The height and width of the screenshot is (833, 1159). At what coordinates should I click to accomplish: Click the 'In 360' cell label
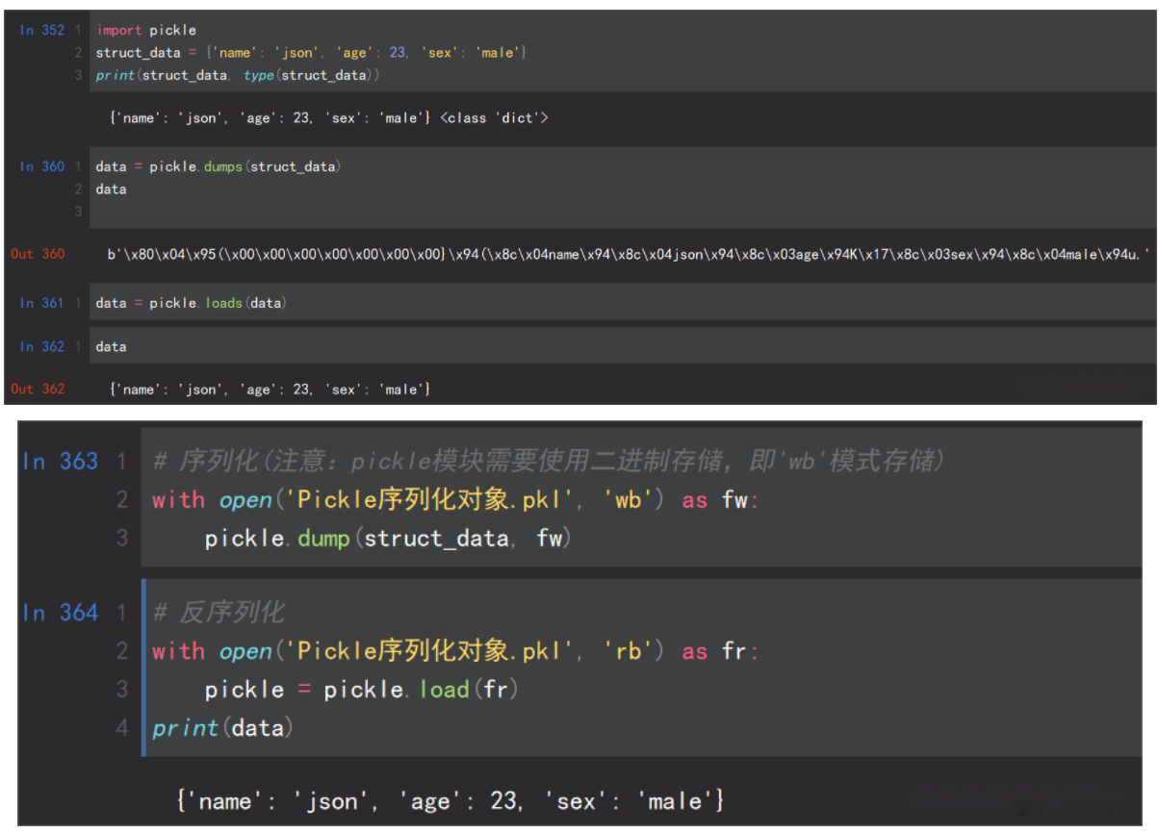tap(41, 166)
